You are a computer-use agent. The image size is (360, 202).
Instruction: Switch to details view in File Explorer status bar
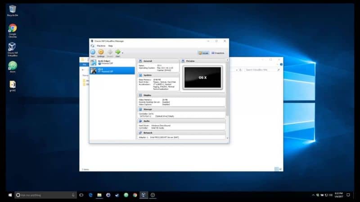(x=276, y=169)
